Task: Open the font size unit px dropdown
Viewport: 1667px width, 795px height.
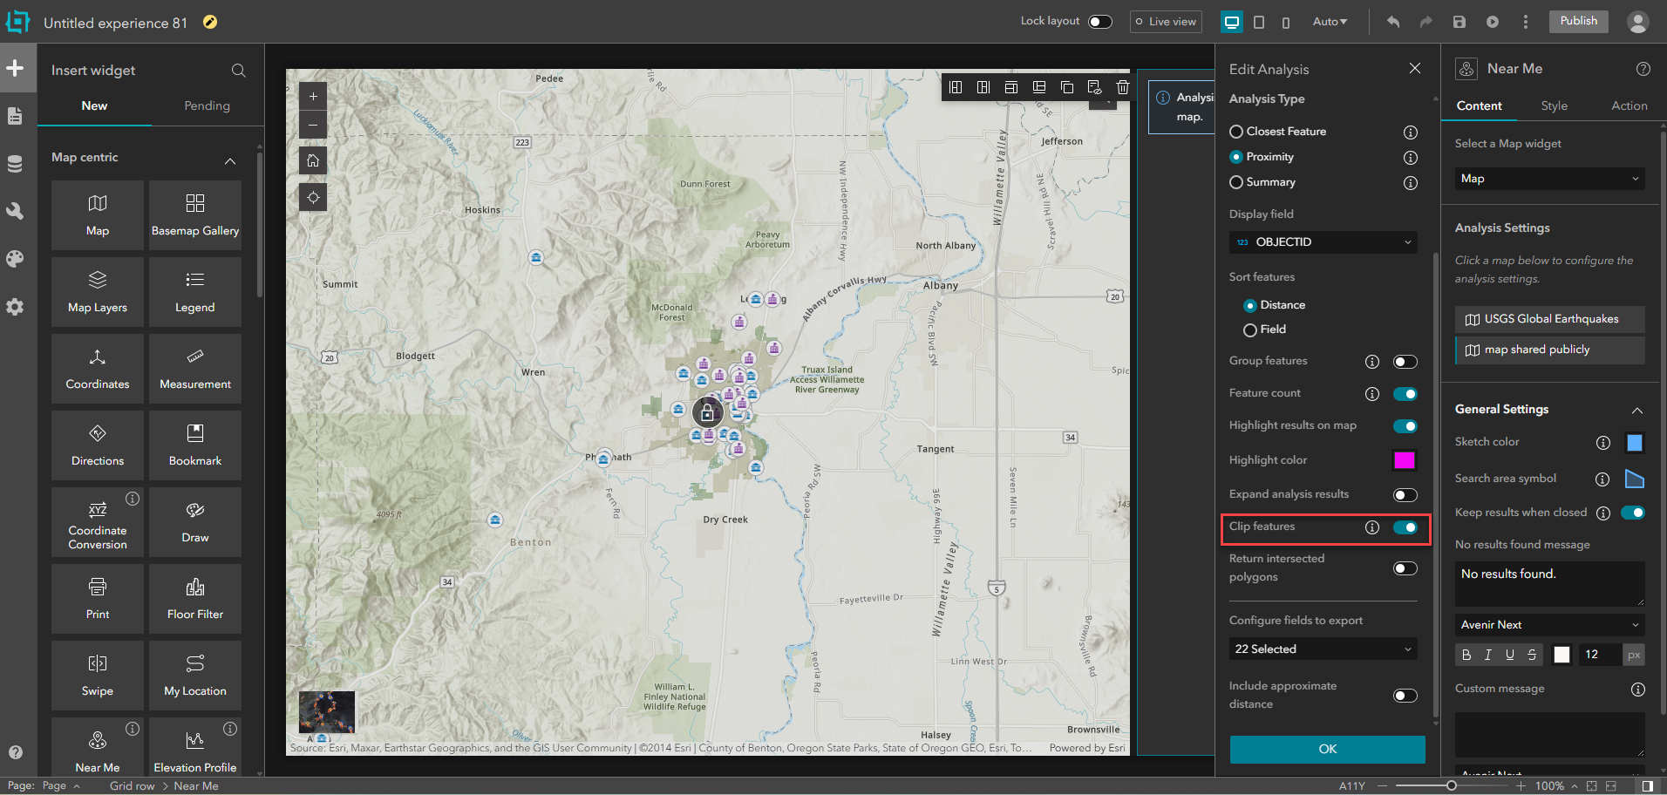Action: pos(1634,655)
